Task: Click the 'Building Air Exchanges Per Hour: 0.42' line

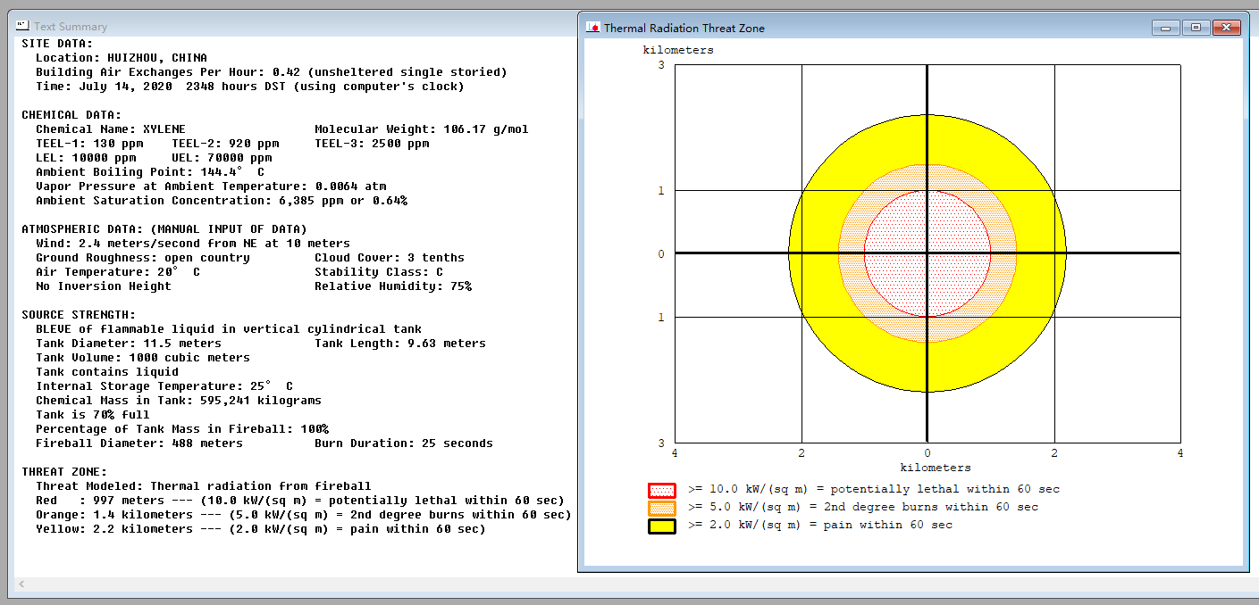Action: [x=272, y=71]
